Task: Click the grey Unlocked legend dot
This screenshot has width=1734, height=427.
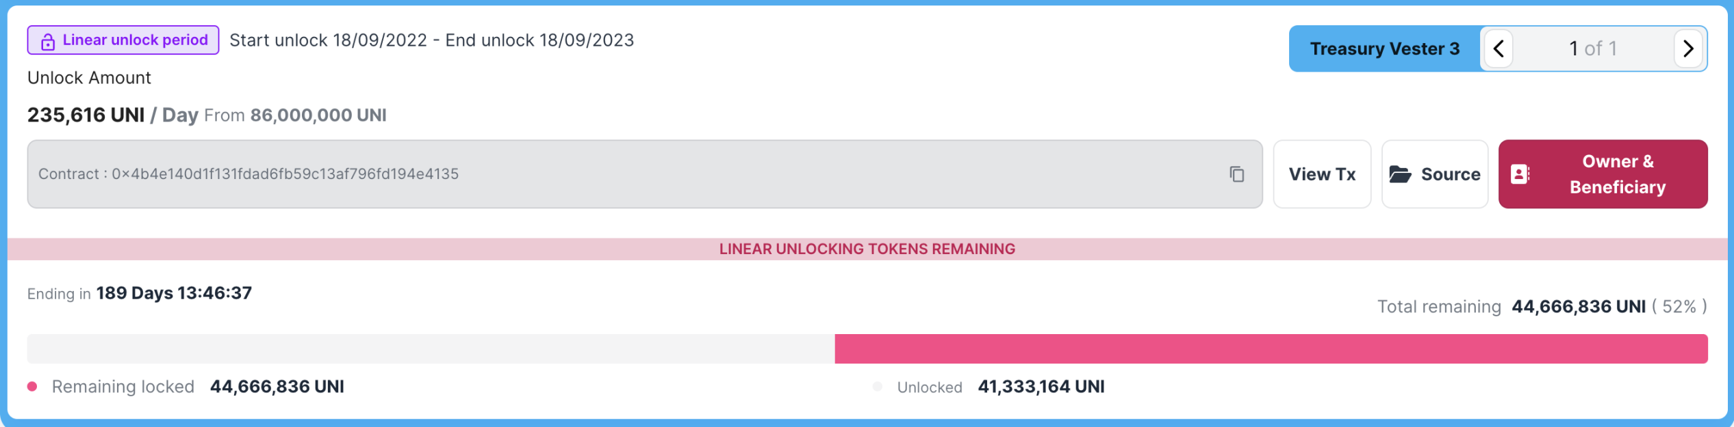Action: [x=878, y=387]
